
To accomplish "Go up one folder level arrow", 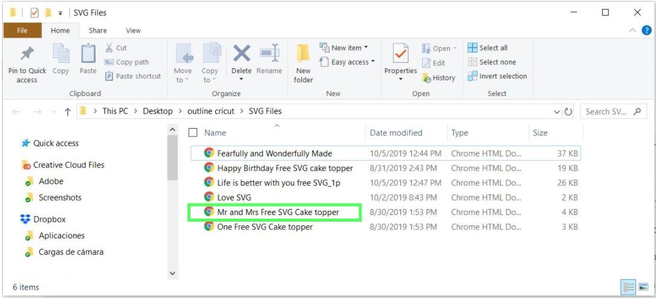I will tap(67, 112).
